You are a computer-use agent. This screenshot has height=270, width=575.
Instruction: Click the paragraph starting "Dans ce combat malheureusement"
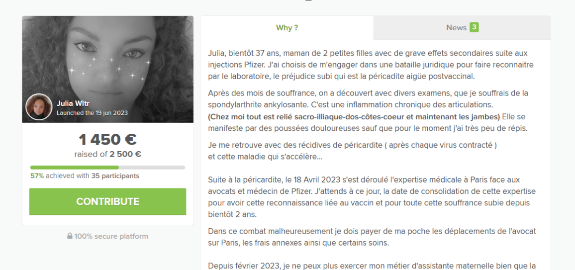[372, 237]
